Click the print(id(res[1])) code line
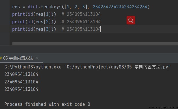 point(56,14)
